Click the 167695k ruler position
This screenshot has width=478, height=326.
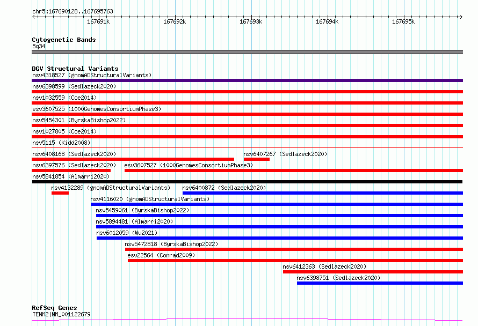[403, 21]
